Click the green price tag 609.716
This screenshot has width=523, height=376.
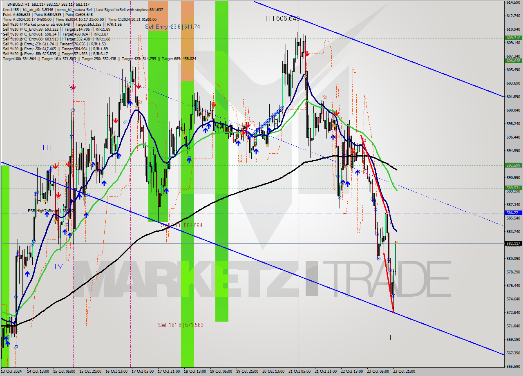pos(513,38)
